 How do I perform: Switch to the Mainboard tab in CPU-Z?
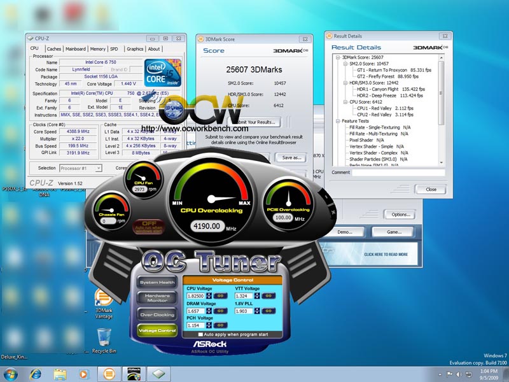tap(76, 49)
